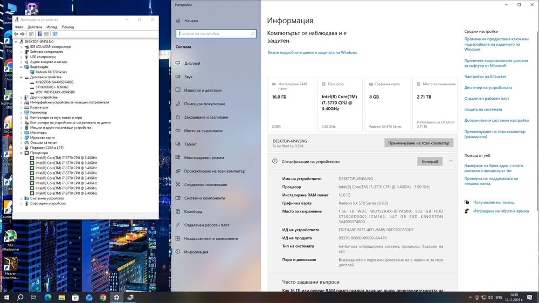The height and width of the screenshot is (303, 539).
Task: Select the Клавиатури tree item
Action: tap(39, 107)
